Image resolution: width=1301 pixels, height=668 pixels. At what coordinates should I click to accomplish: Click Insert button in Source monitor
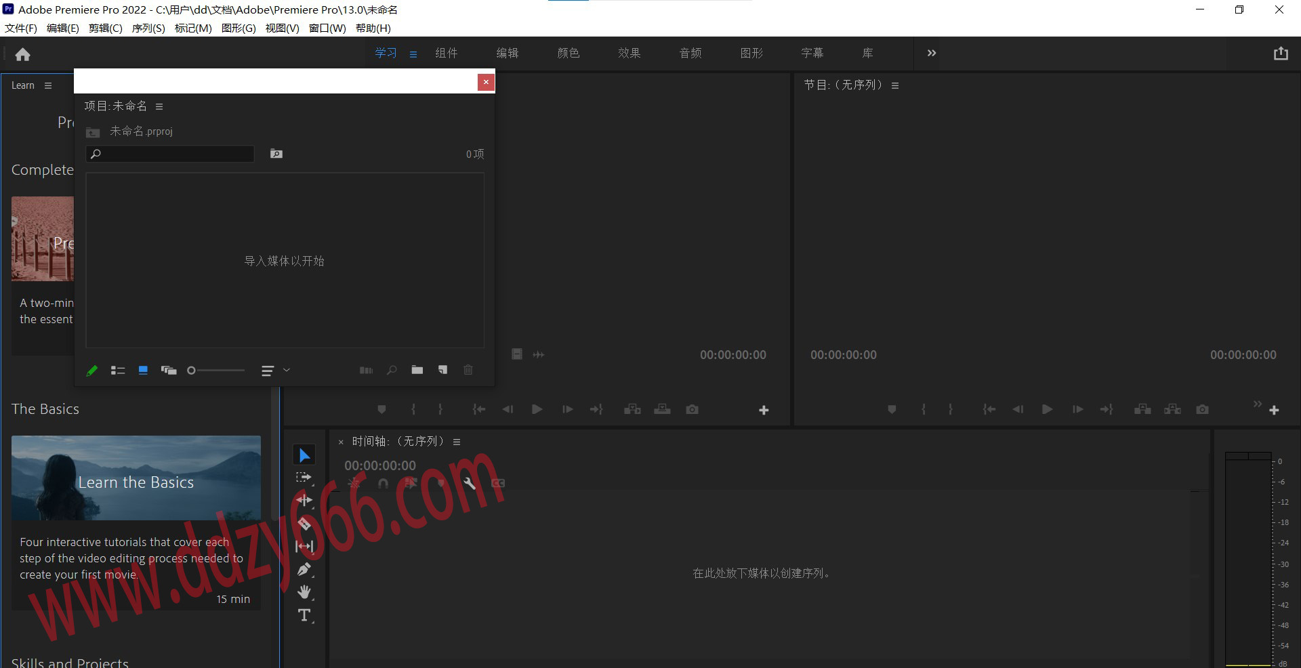(x=632, y=409)
